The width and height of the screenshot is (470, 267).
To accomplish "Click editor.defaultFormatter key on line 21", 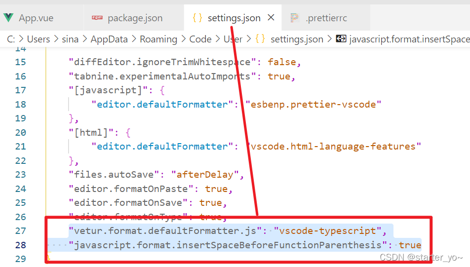I will (162, 146).
